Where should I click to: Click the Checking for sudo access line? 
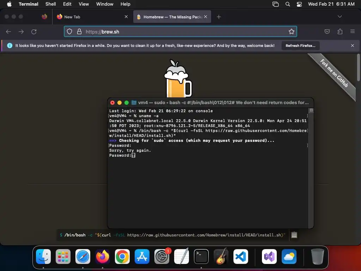192,140
